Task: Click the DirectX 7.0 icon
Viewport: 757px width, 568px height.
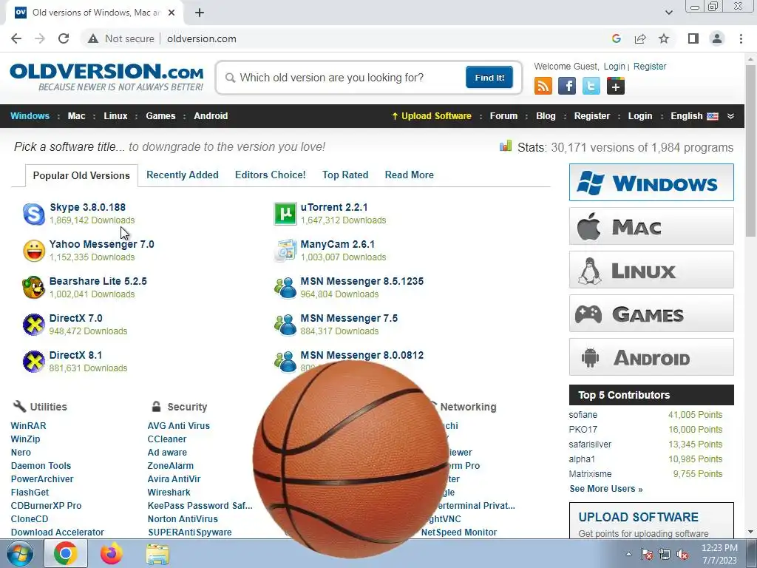Action: pos(34,325)
